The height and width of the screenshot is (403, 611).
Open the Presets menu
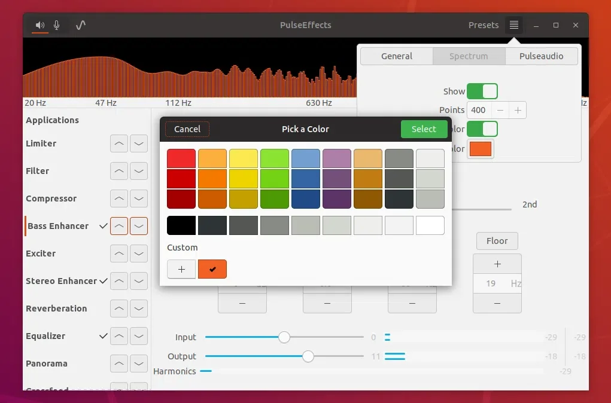coord(483,25)
